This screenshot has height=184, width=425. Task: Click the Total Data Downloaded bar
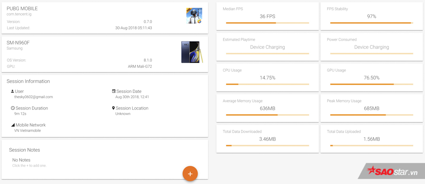pos(267,146)
